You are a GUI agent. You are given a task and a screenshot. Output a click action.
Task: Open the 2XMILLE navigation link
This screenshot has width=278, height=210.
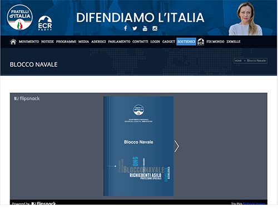coord(234,42)
